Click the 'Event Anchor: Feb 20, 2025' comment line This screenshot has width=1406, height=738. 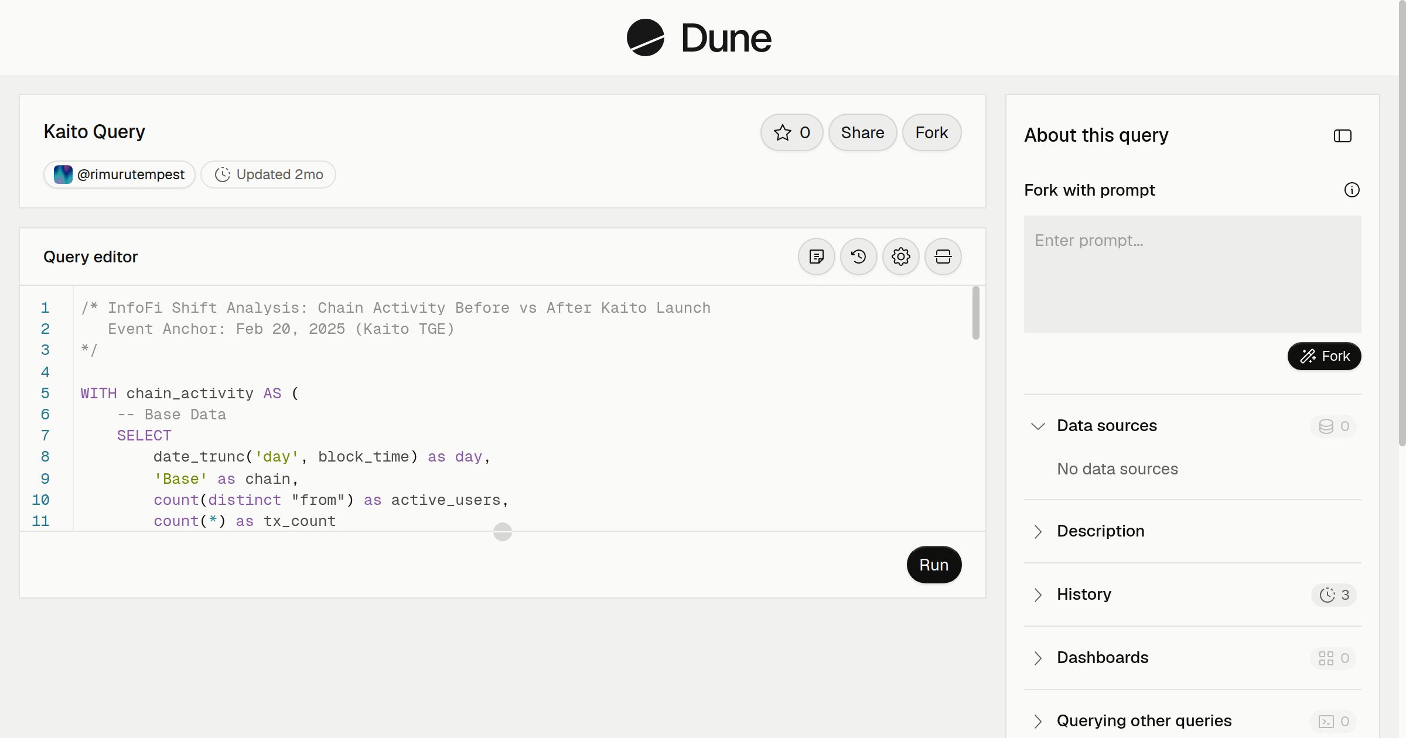281,329
